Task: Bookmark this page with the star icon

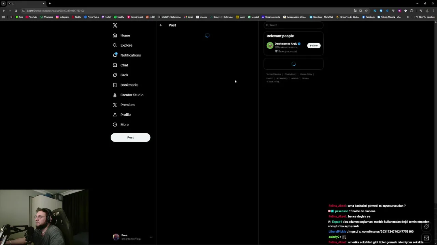Action: coord(366,11)
